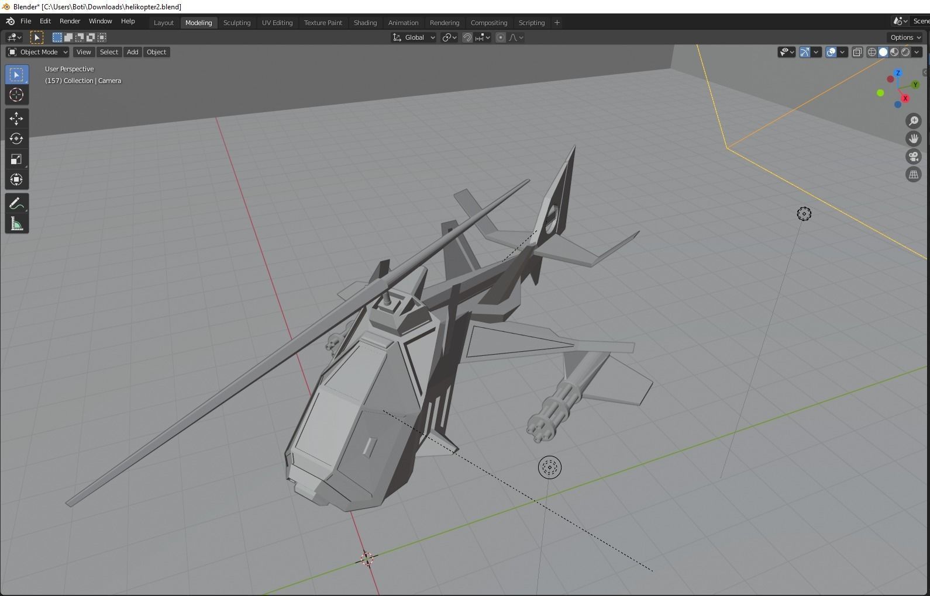Switch to Wireframe viewport shading

pos(872,52)
